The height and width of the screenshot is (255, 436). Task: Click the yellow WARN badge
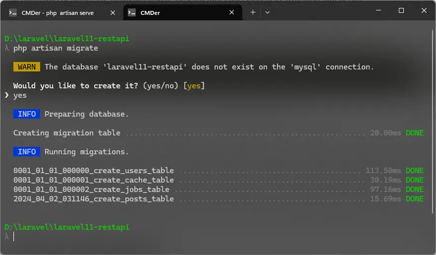click(x=27, y=67)
